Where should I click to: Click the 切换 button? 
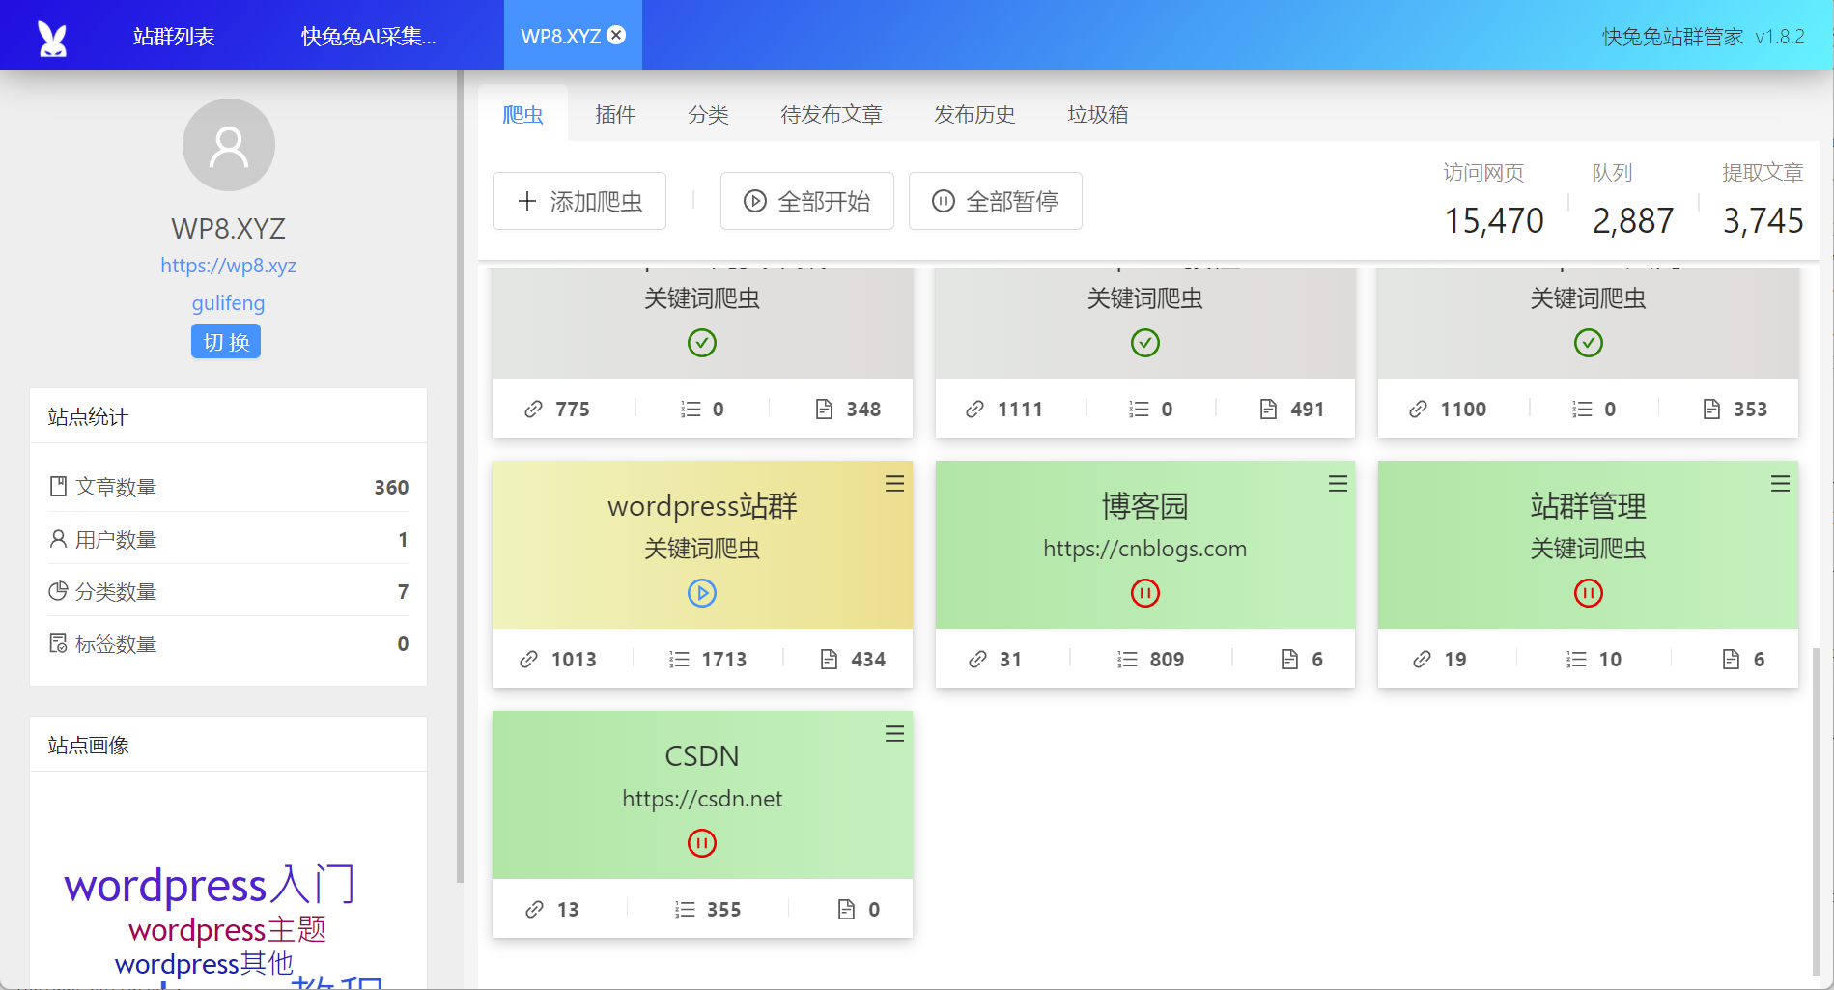coord(226,342)
